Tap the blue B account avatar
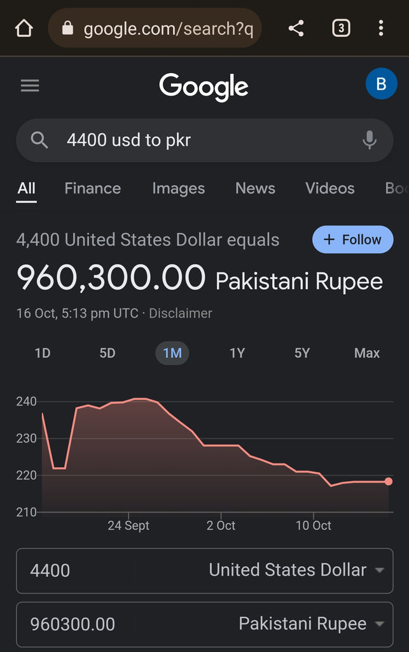The width and height of the screenshot is (409, 652). pos(381,83)
